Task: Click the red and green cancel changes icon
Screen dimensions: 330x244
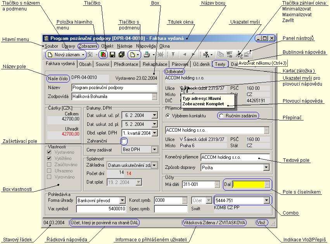Action: click(x=103, y=55)
